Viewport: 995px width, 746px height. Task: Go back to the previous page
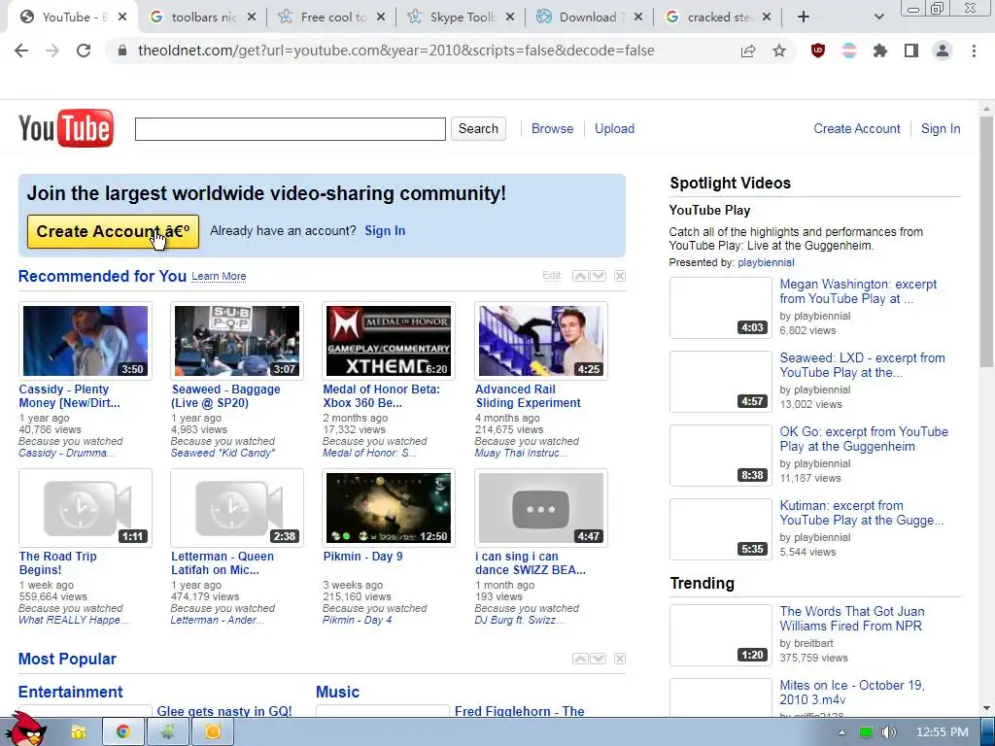21,51
